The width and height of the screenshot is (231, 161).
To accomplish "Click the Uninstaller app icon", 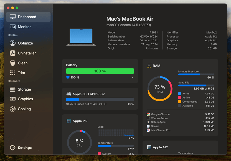I will coord(13,53).
